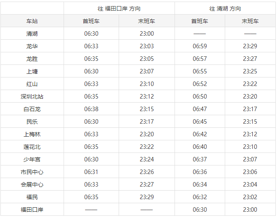Click 06:30 in the 清湖 row
This screenshot has height=217, width=277.
(91, 34)
